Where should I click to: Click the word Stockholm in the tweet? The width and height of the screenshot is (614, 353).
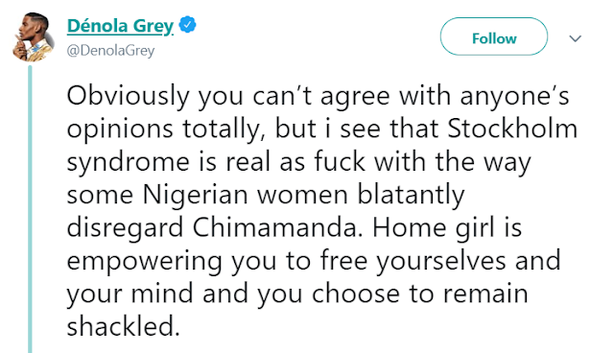512,129
